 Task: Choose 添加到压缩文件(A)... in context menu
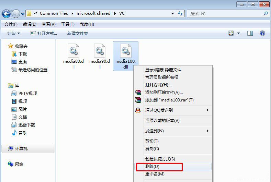click(x=164, y=93)
